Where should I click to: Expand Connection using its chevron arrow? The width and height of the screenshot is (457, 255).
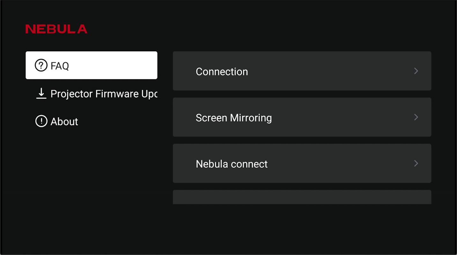(x=416, y=71)
